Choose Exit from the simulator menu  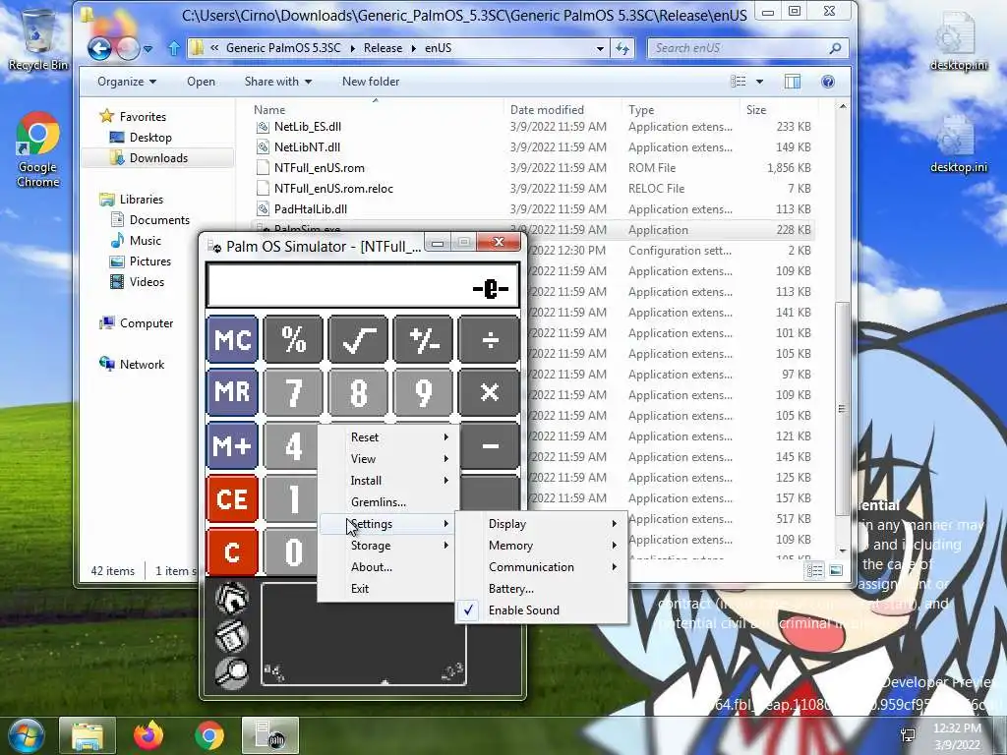coord(387,589)
